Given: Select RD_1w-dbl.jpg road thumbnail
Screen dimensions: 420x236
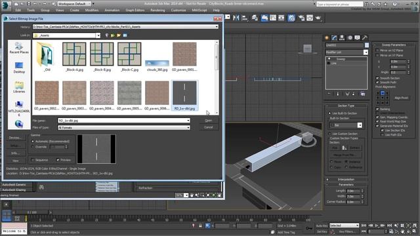Looking at the screenshot, I should pos(184,96).
